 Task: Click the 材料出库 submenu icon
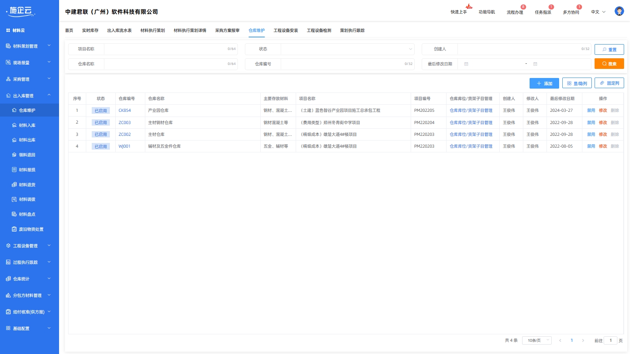[14, 140]
